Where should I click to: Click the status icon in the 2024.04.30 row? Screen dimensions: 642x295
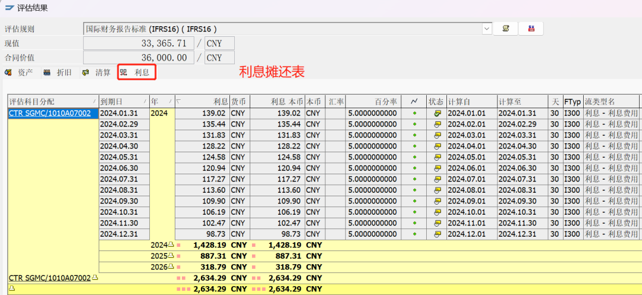pos(438,146)
